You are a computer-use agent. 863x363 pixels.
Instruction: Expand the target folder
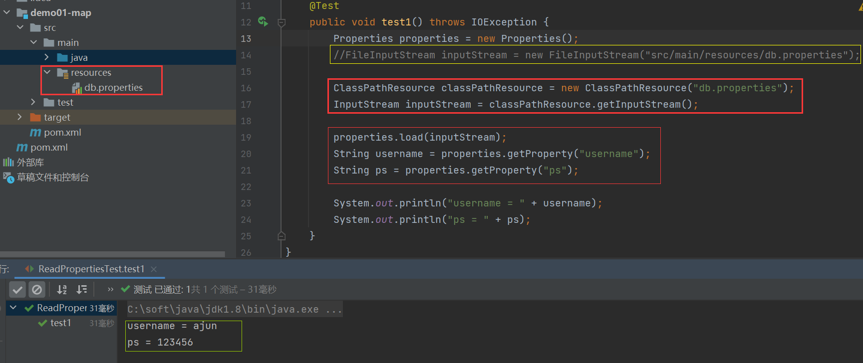(20, 117)
